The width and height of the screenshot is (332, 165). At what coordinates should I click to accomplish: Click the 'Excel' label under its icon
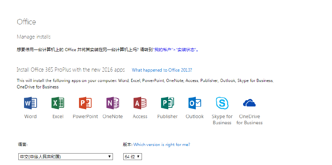pyautogui.click(x=58, y=116)
